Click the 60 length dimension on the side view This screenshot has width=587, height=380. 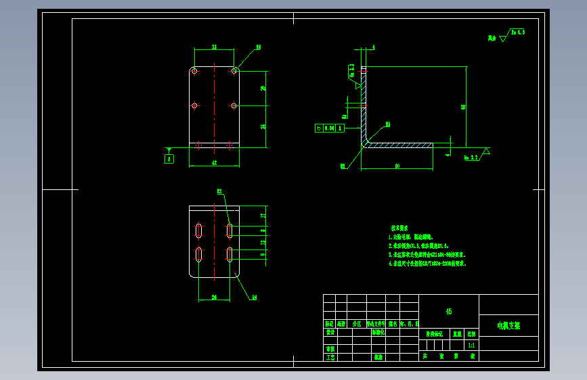(x=397, y=166)
